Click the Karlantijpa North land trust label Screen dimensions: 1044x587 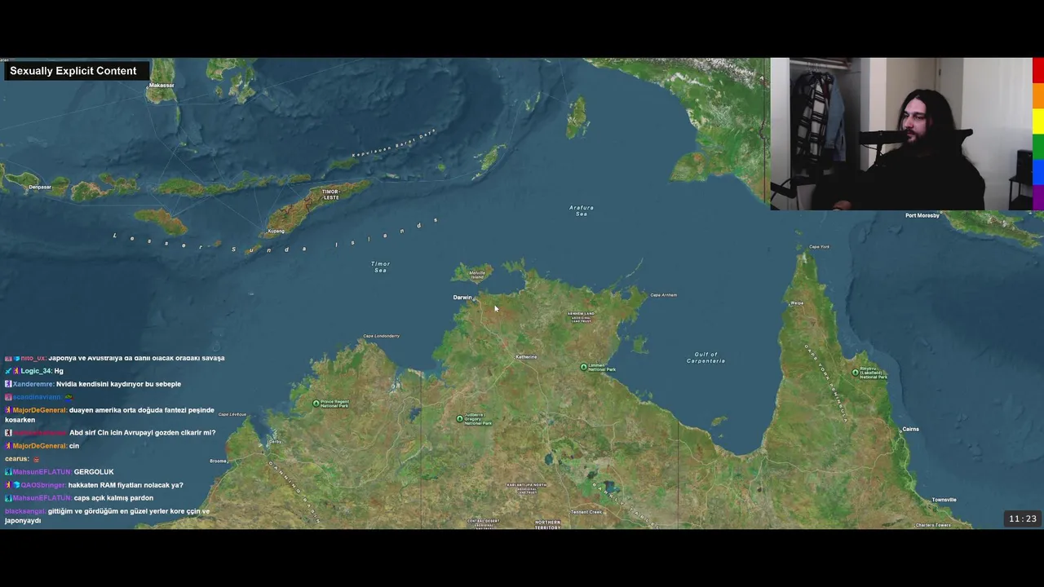(526, 488)
